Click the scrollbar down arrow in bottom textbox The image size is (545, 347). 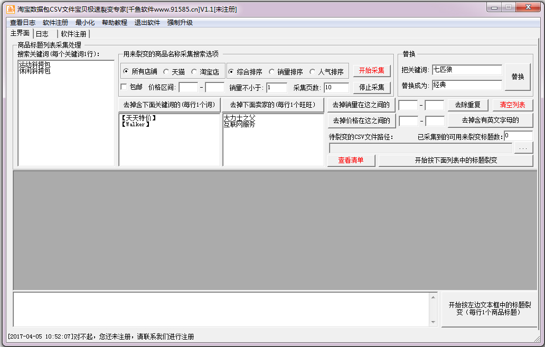[433, 322]
